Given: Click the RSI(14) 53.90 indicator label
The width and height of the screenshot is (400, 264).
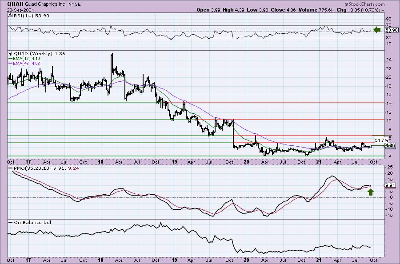Looking at the screenshot, I should [x=32, y=16].
